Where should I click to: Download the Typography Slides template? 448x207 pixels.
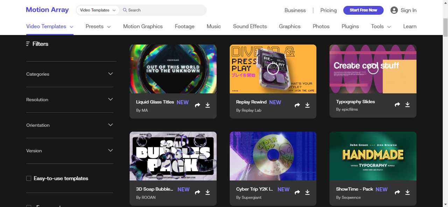pos(407,104)
